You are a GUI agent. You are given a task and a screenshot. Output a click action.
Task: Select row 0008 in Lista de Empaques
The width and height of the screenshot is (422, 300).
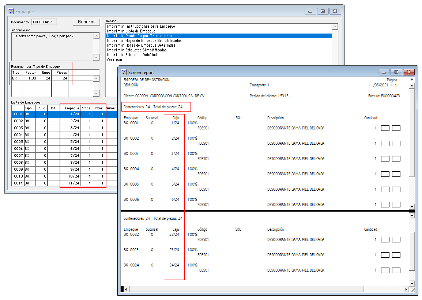pyautogui.click(x=65, y=163)
